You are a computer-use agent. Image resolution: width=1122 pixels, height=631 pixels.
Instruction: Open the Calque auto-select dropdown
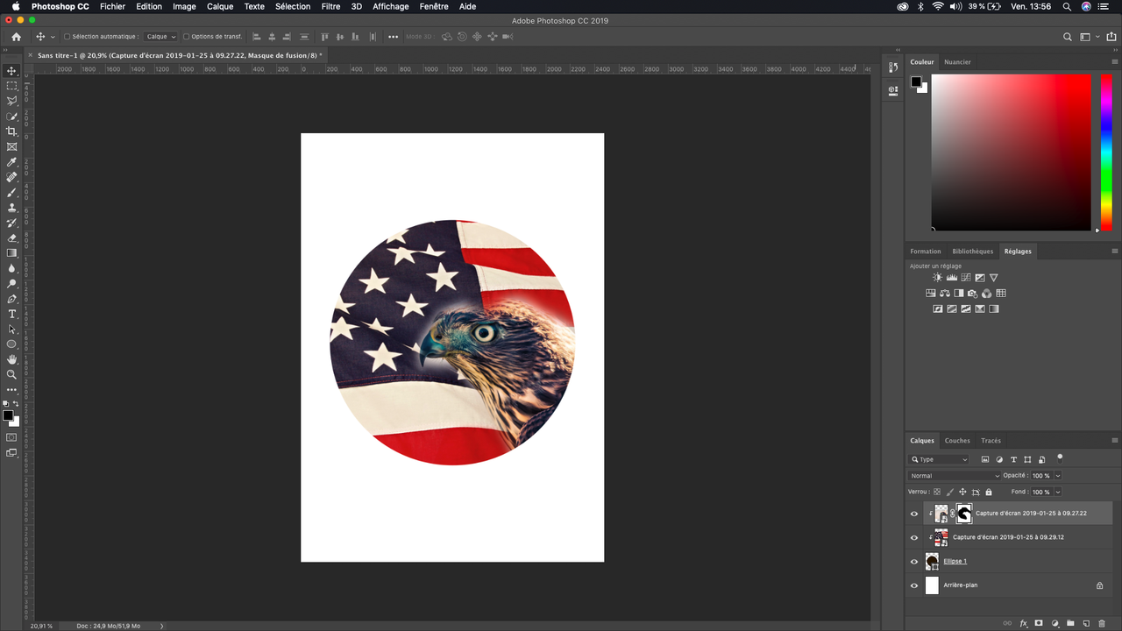coord(160,37)
